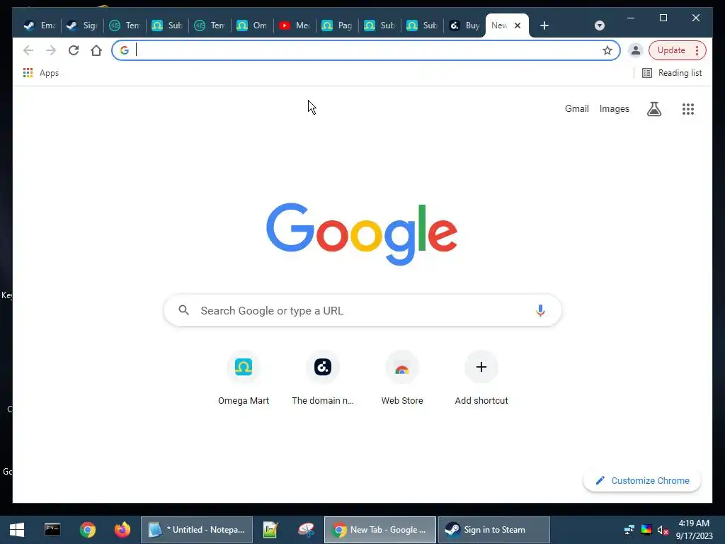Click the muted volume tray icon

(663, 530)
